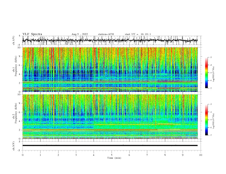Click the 'Time (min)' axis label
Screen dimensions: 226x174
114,158
